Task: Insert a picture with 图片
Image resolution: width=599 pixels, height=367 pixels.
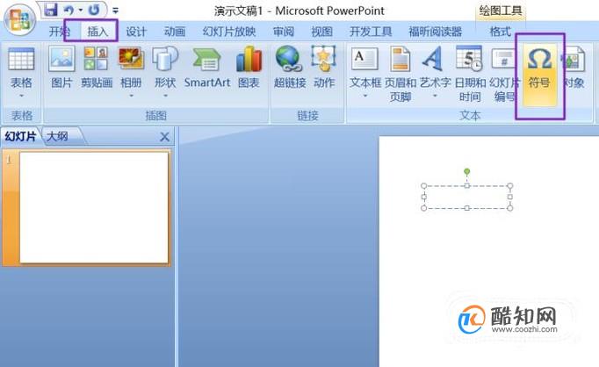Action: coord(61,67)
